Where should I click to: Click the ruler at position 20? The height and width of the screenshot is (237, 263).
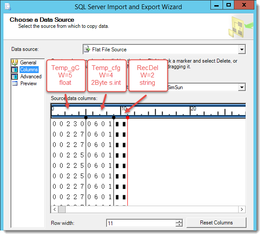193,109
